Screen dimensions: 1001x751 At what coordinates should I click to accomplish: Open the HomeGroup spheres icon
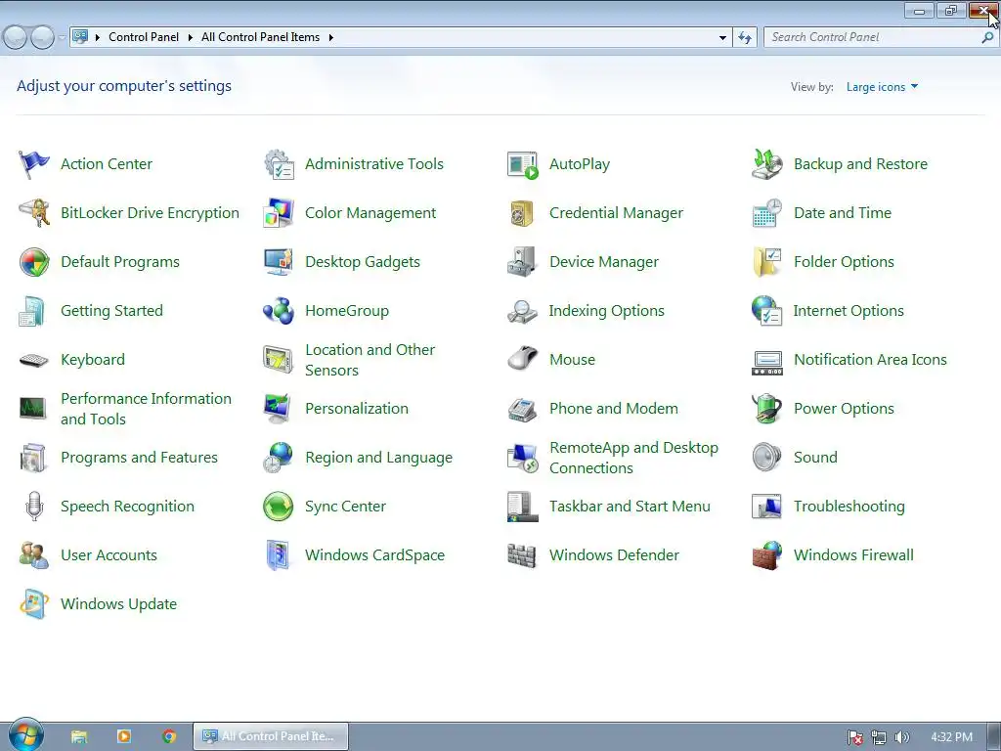279,311
